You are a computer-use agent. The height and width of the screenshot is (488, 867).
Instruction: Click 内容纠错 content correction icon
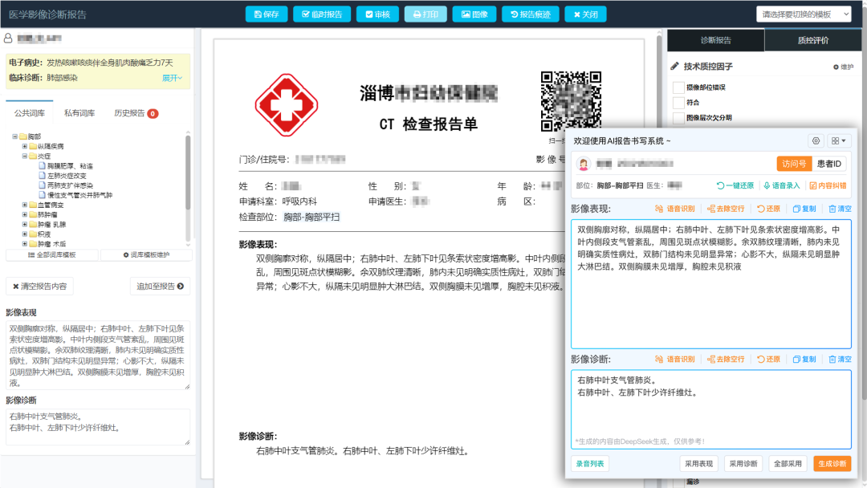(x=827, y=185)
